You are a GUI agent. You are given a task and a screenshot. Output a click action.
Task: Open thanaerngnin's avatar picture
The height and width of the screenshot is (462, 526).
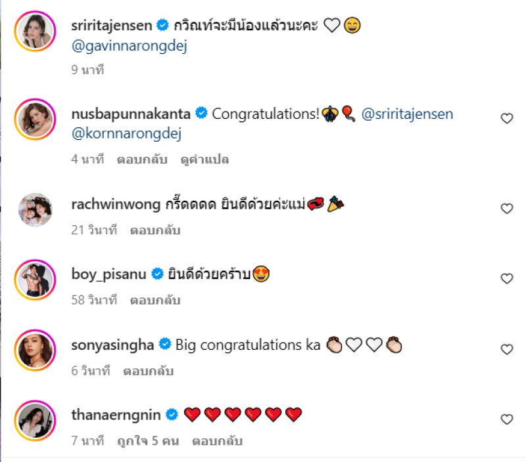click(x=35, y=421)
